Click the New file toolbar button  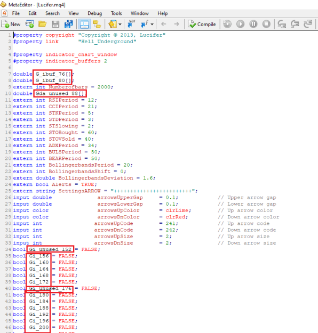11,24
